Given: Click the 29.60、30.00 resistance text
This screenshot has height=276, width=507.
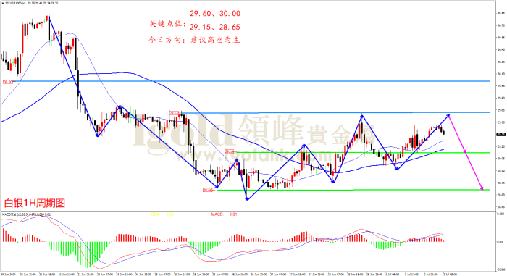Looking at the screenshot, I should [215, 14].
